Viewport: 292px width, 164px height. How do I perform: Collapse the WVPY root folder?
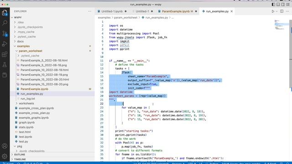click(12, 17)
